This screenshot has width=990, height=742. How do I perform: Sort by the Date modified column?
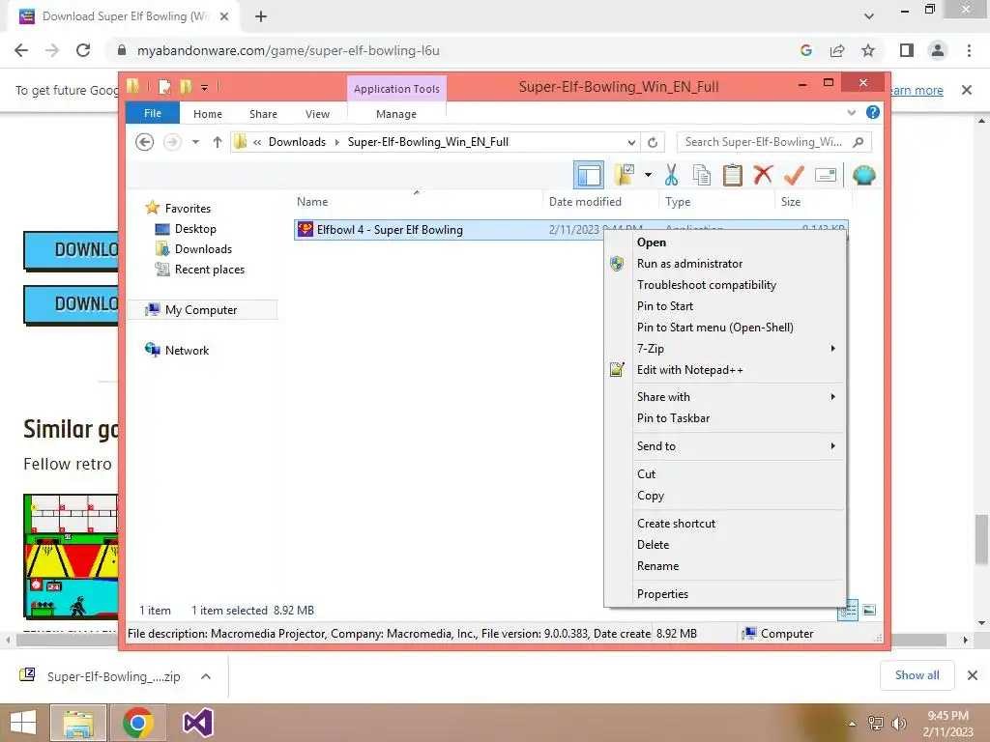tap(599, 202)
